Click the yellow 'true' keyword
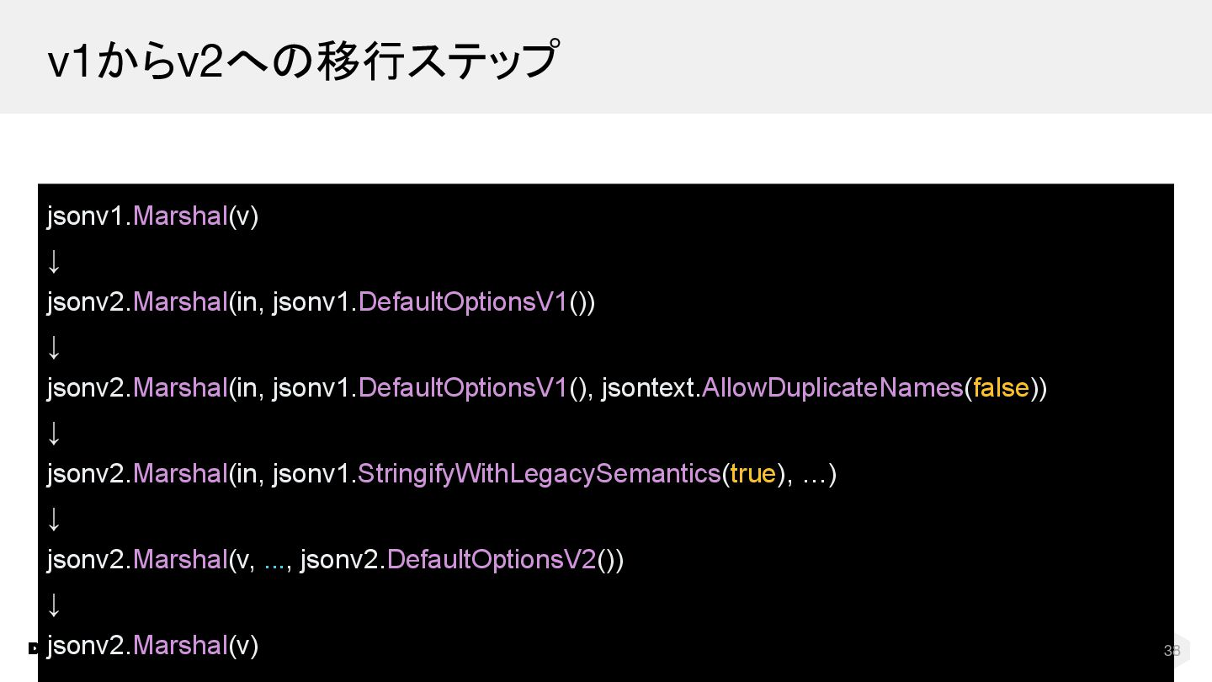This screenshot has width=1212, height=682. pos(752,473)
